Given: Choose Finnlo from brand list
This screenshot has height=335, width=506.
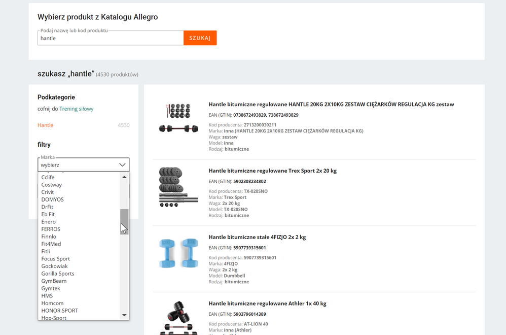Looking at the screenshot, I should pyautogui.click(x=49, y=237).
